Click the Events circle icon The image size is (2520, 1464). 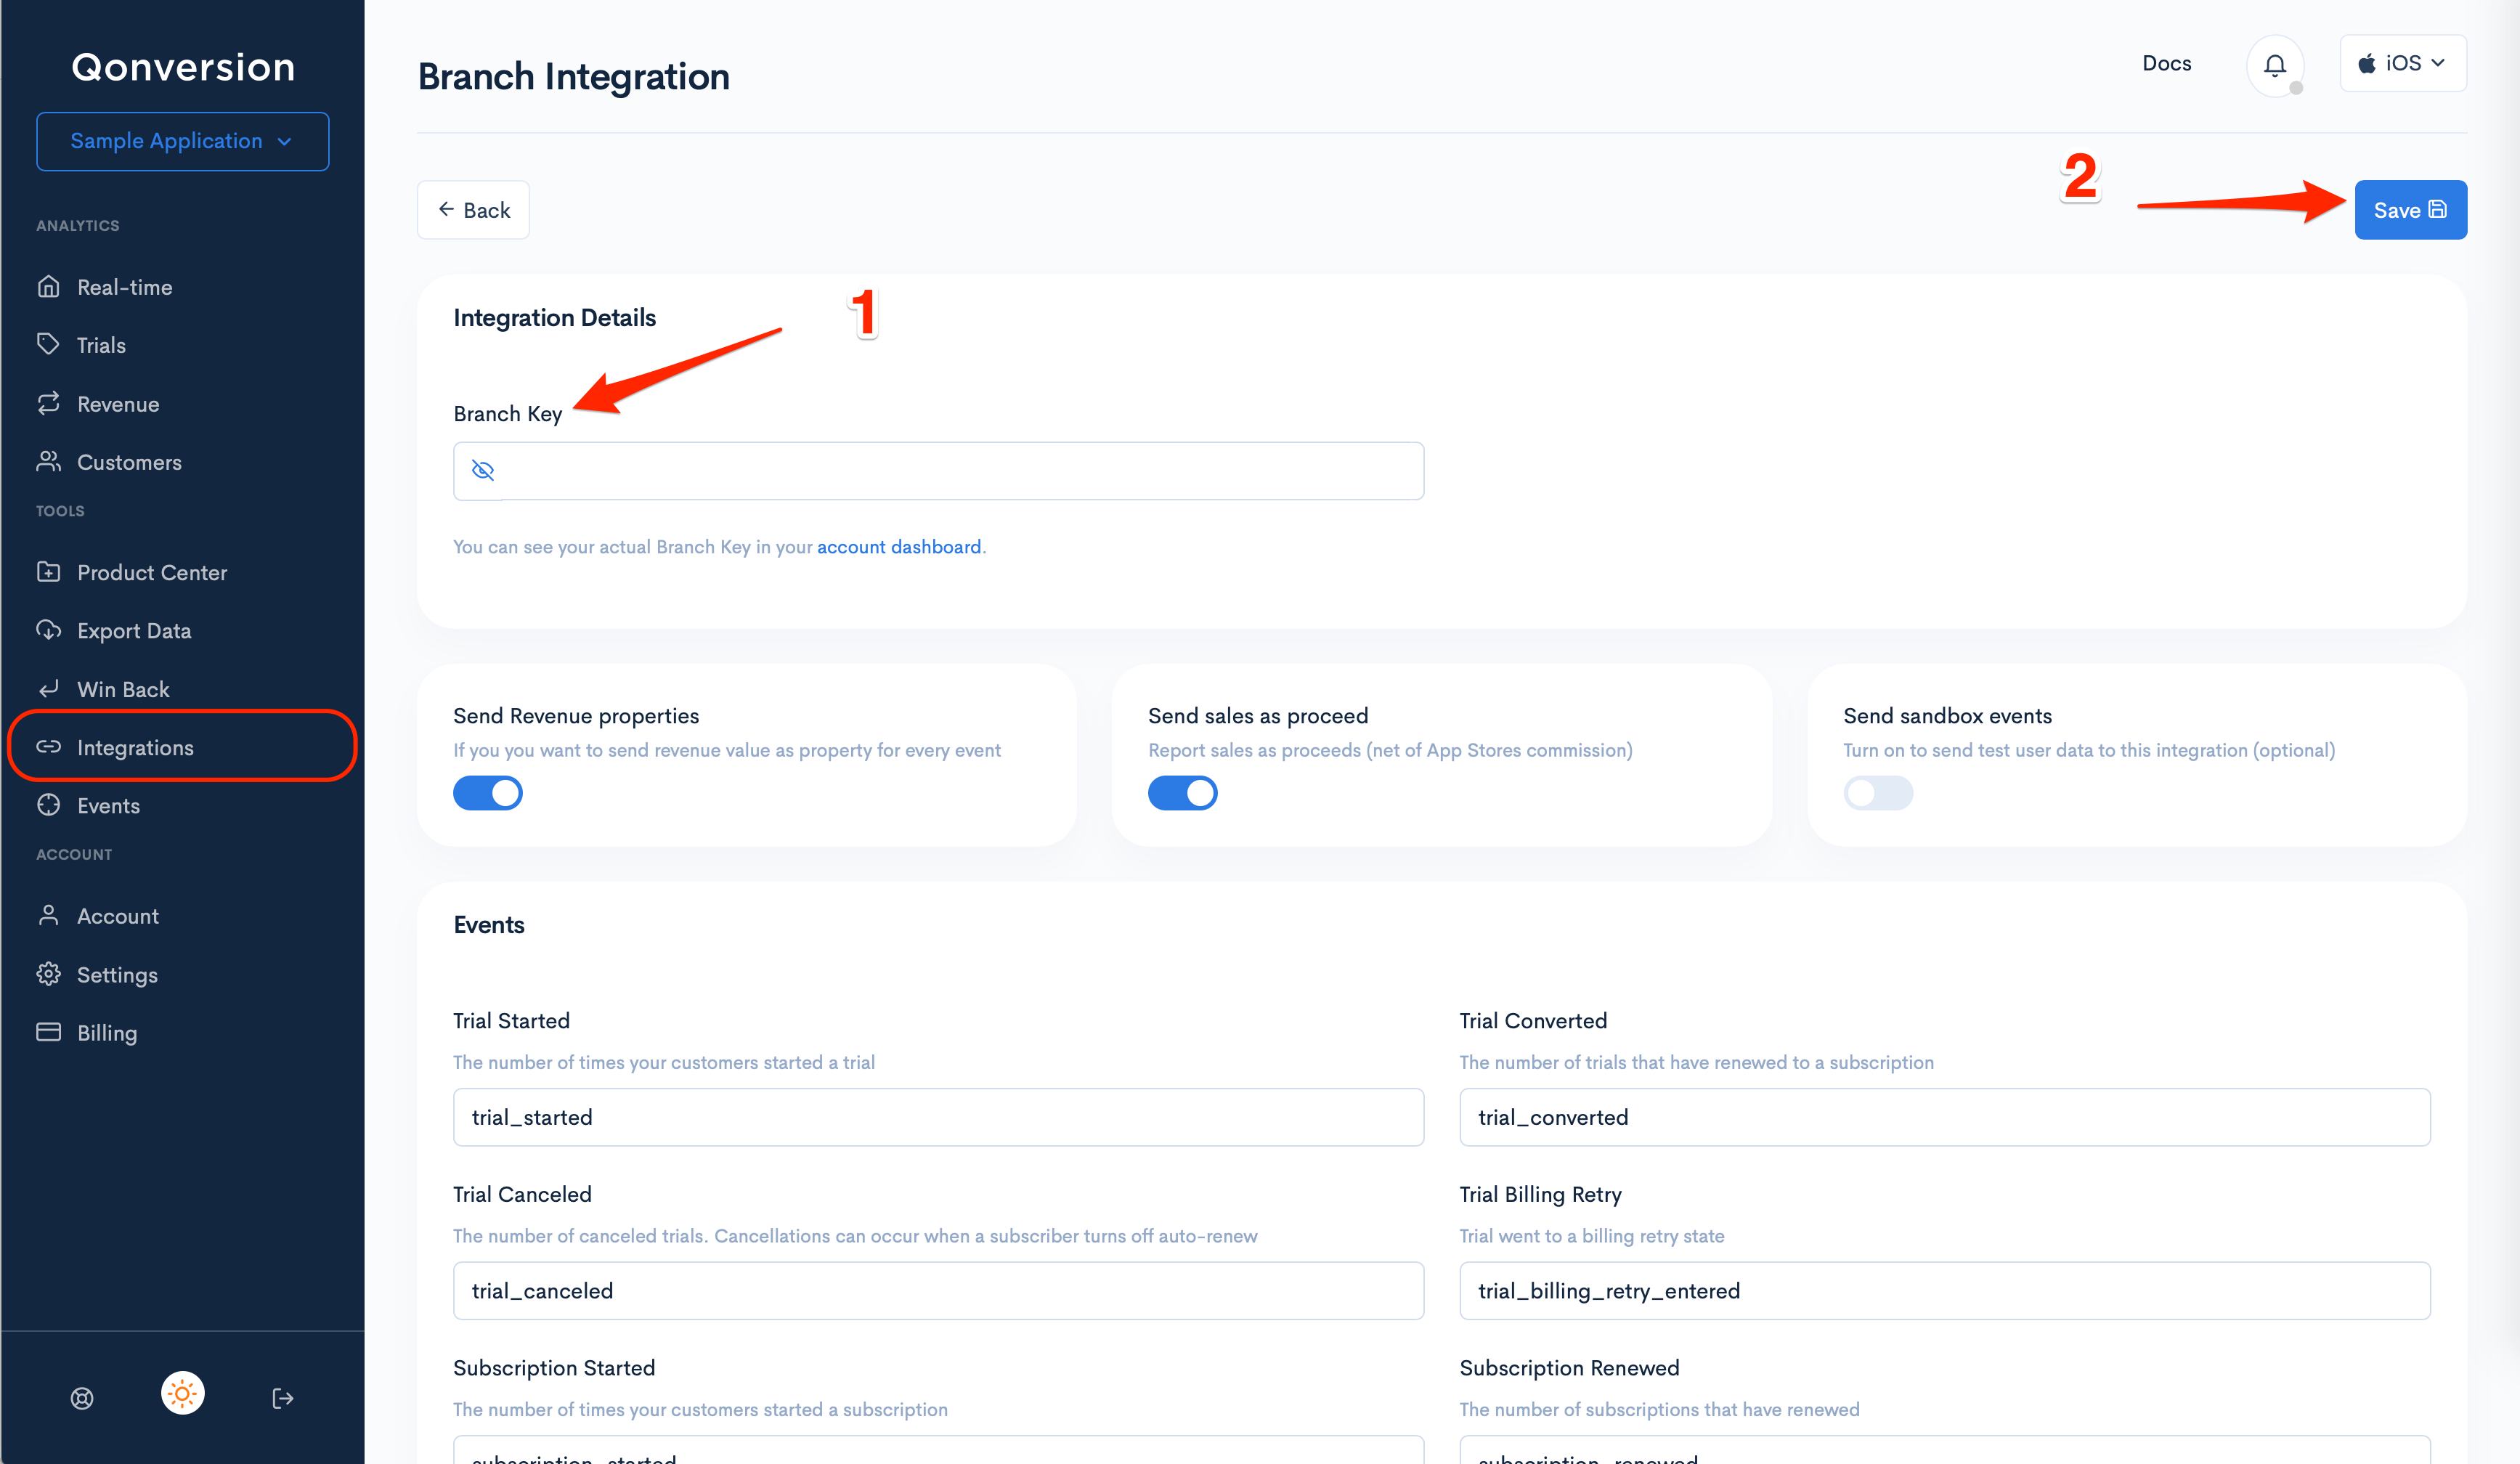click(48, 805)
